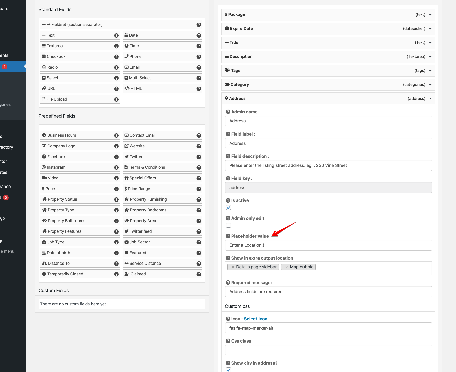The height and width of the screenshot is (372, 456).
Task: Select the Facebook predefined field
Action: tap(80, 157)
